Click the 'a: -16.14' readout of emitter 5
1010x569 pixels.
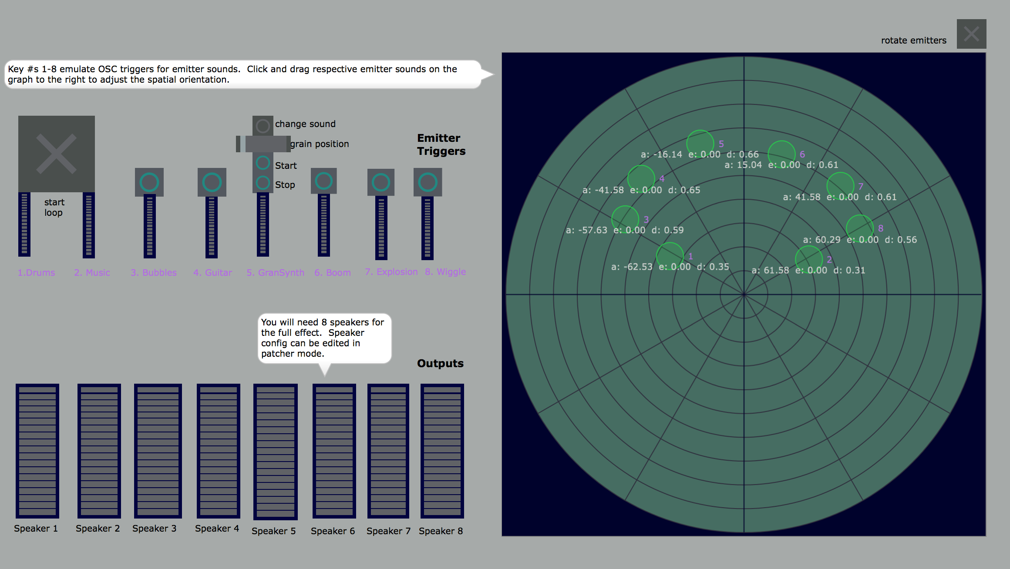click(x=661, y=154)
